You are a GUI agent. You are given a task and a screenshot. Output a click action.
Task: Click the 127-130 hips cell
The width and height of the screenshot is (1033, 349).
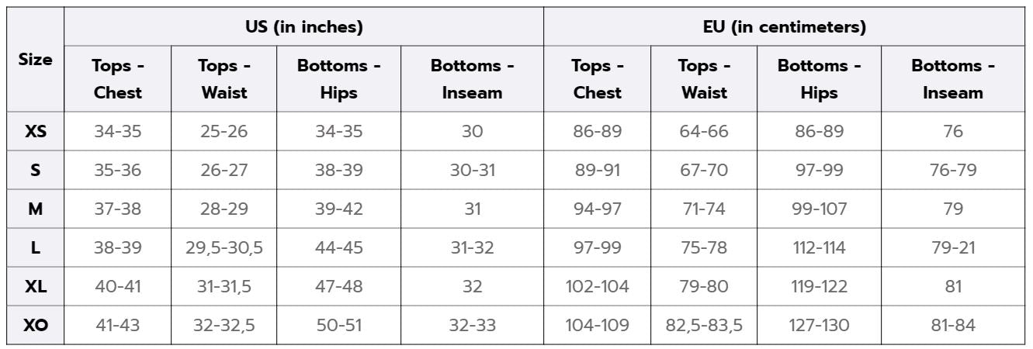[x=819, y=326]
